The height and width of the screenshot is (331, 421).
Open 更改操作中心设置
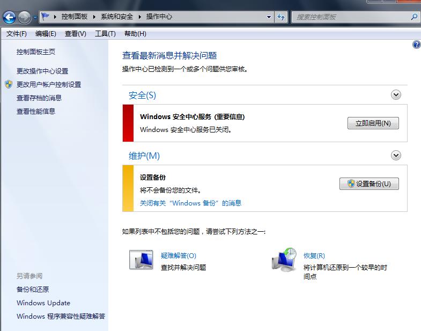click(x=42, y=71)
